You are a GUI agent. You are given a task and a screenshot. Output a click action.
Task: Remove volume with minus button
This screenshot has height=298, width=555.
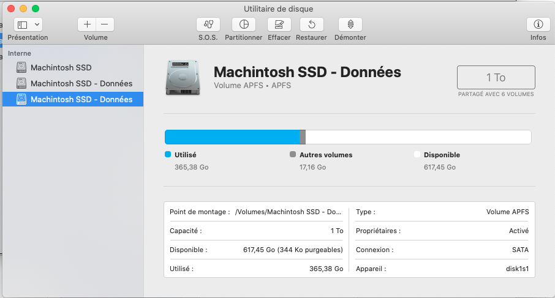tap(104, 24)
